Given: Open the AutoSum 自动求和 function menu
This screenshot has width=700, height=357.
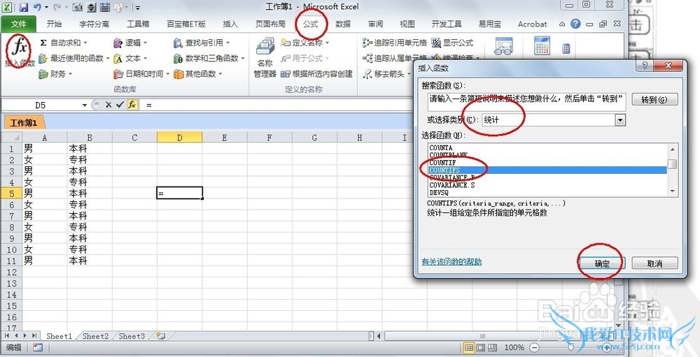Looking at the screenshot, I should (64, 43).
